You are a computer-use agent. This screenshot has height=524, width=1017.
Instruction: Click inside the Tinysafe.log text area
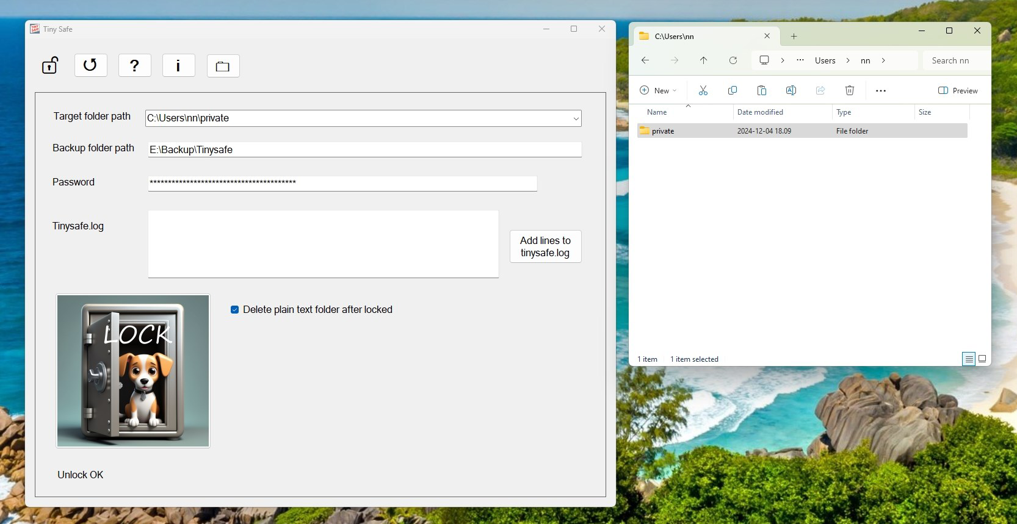[323, 244]
